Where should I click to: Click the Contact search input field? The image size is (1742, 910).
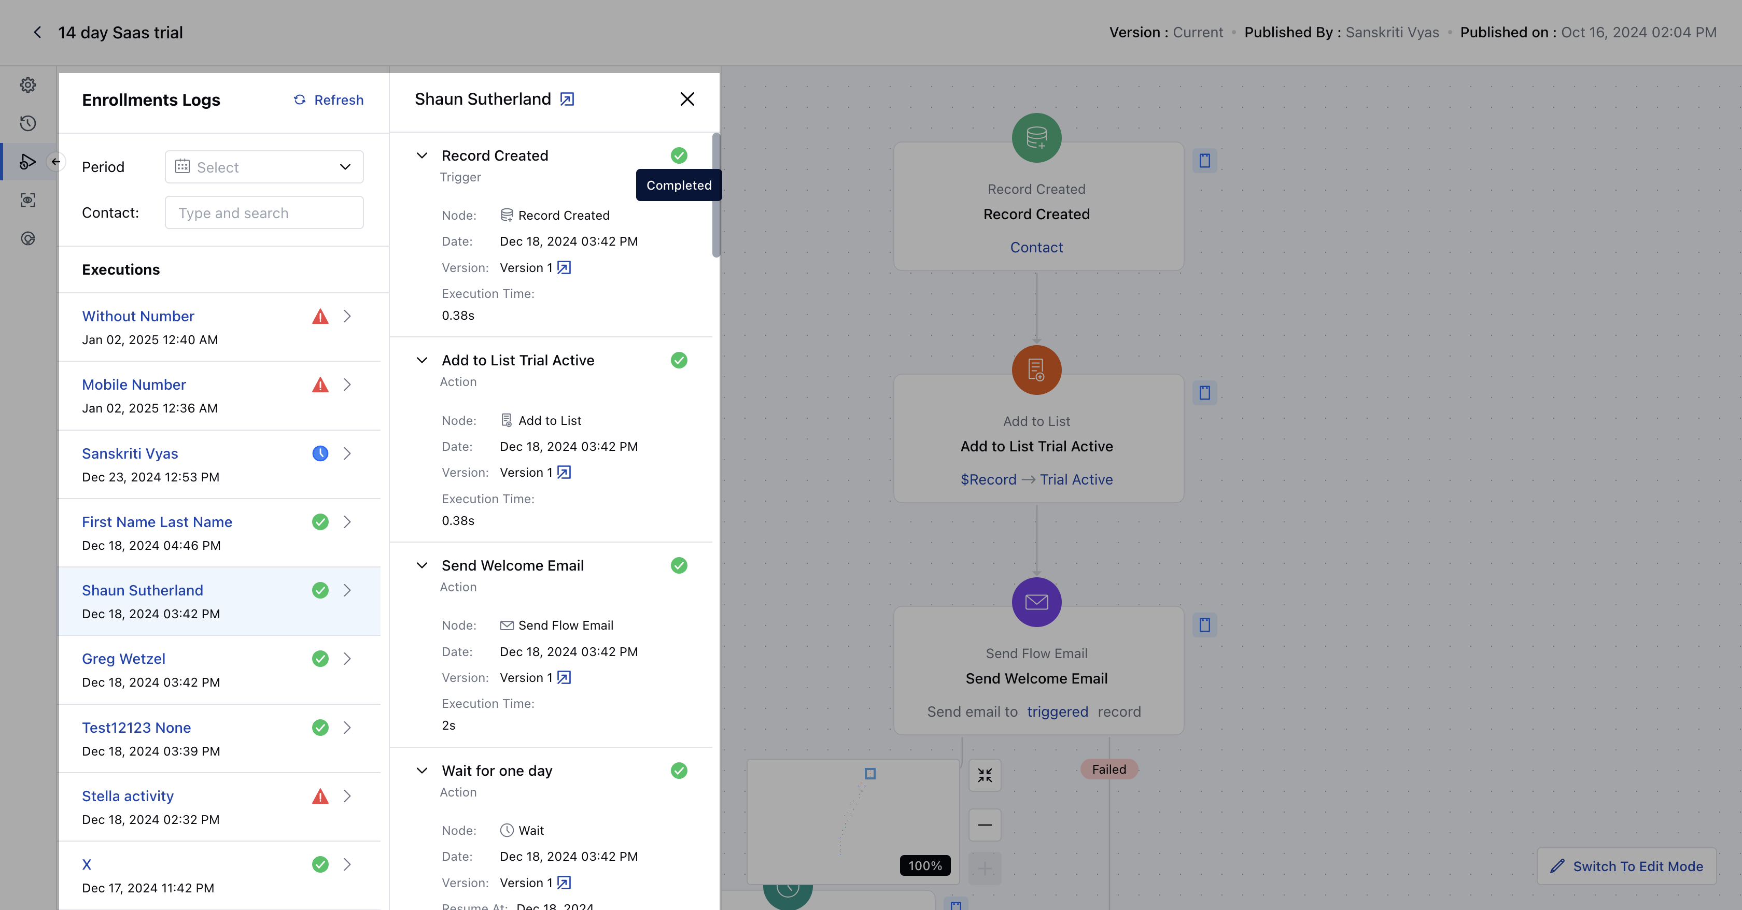pyautogui.click(x=264, y=213)
